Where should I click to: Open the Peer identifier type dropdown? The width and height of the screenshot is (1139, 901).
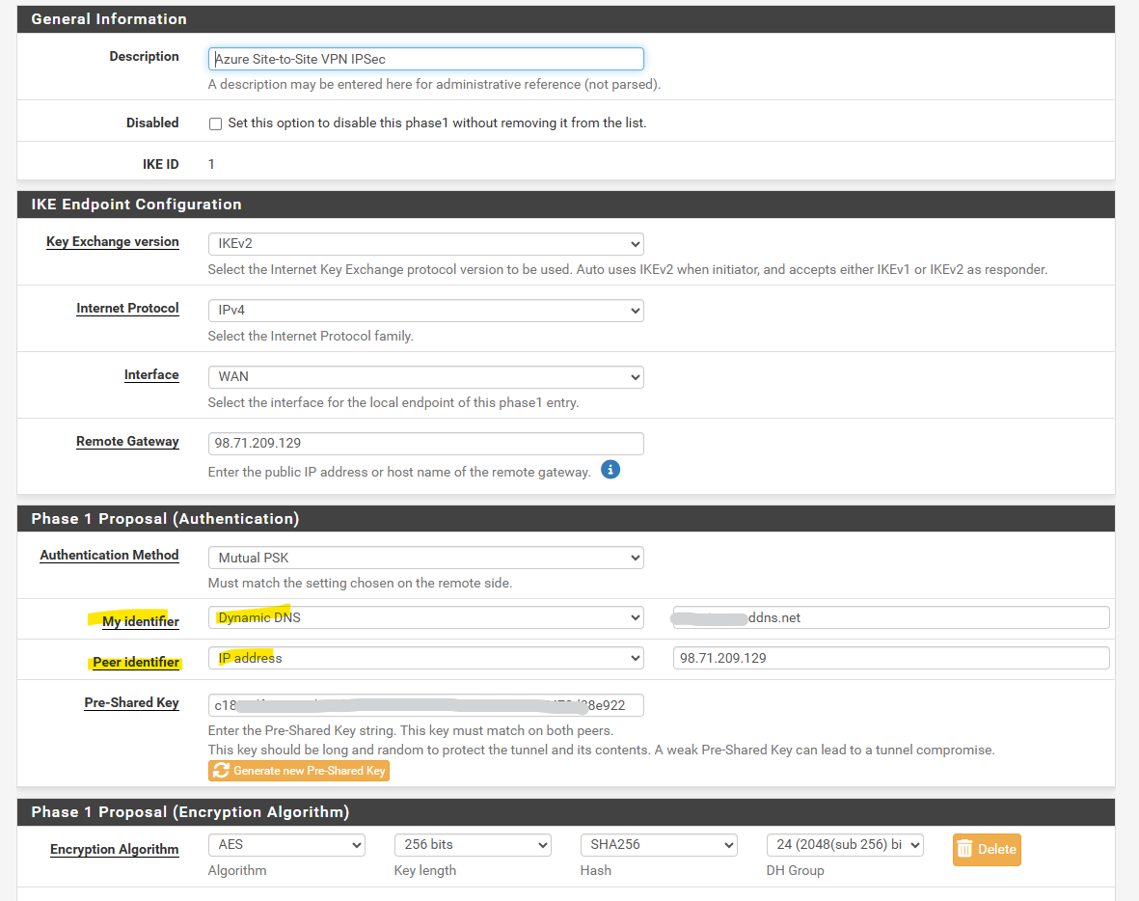pyautogui.click(x=425, y=658)
